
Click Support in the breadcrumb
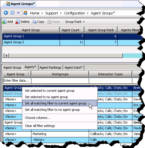pyautogui.click(x=52, y=13)
